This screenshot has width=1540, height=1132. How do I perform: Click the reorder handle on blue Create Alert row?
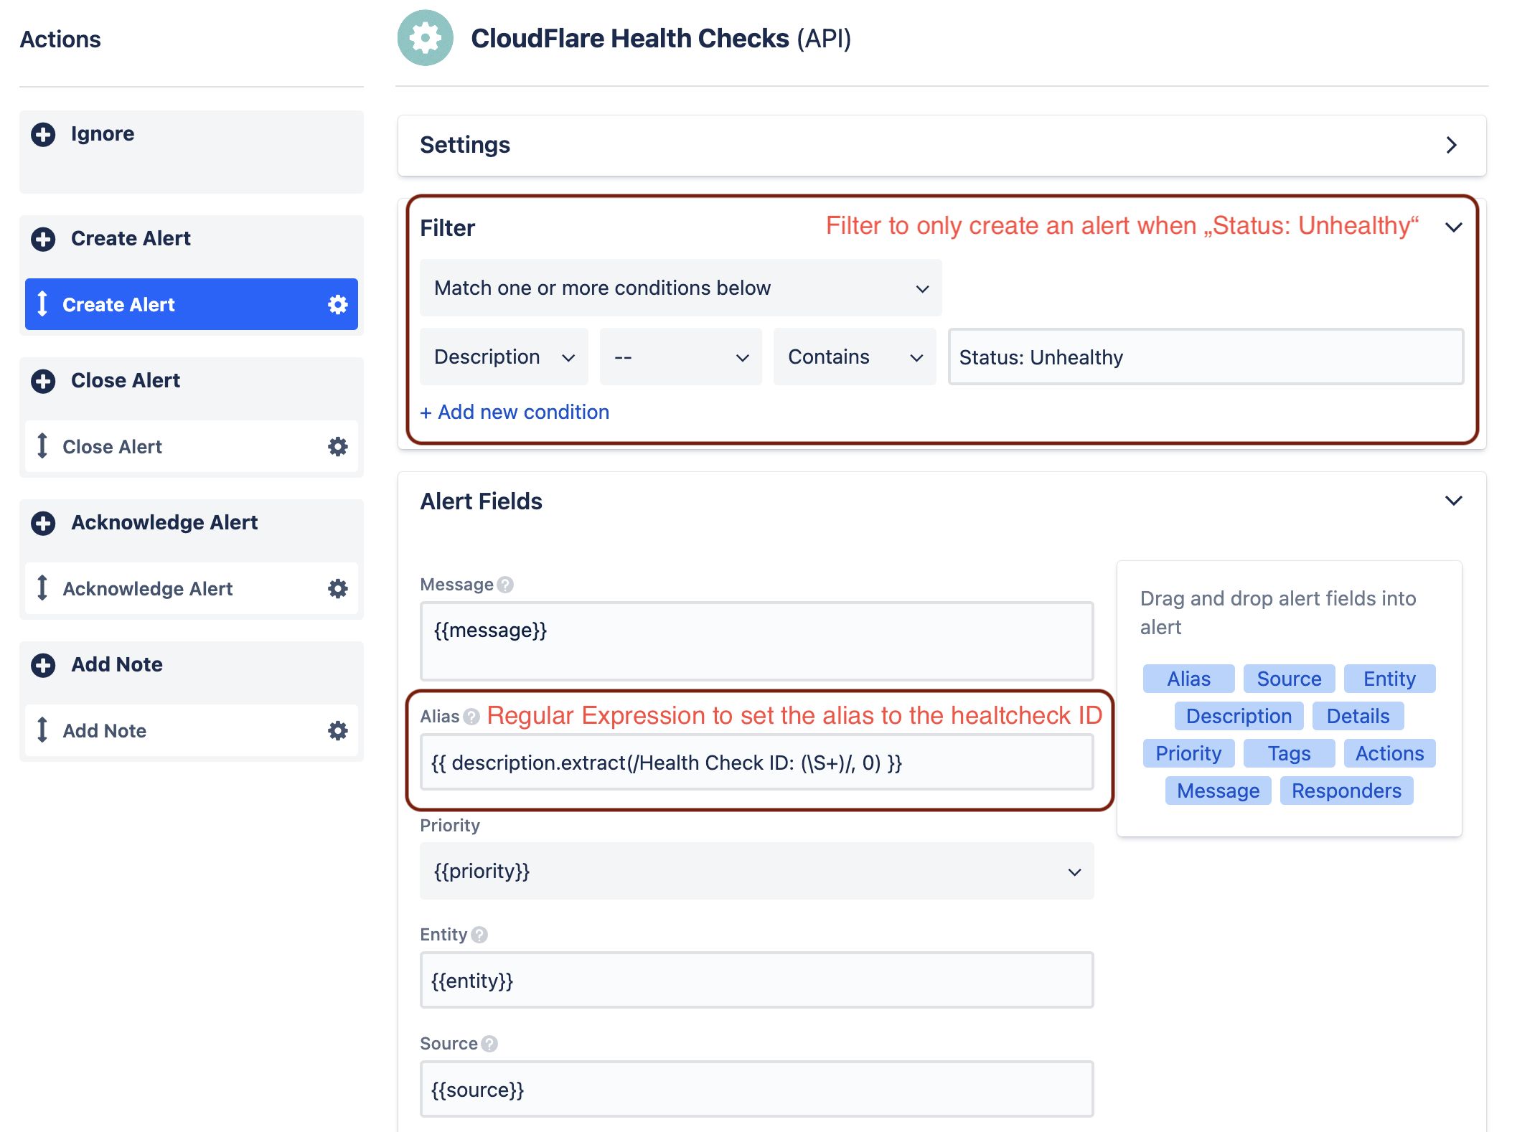(x=42, y=303)
